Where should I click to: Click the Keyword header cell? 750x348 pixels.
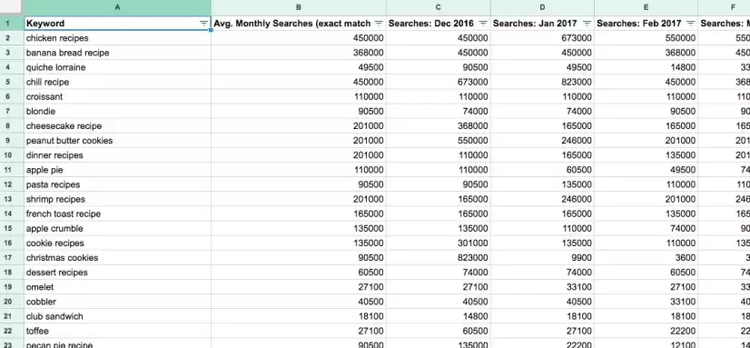118,24
